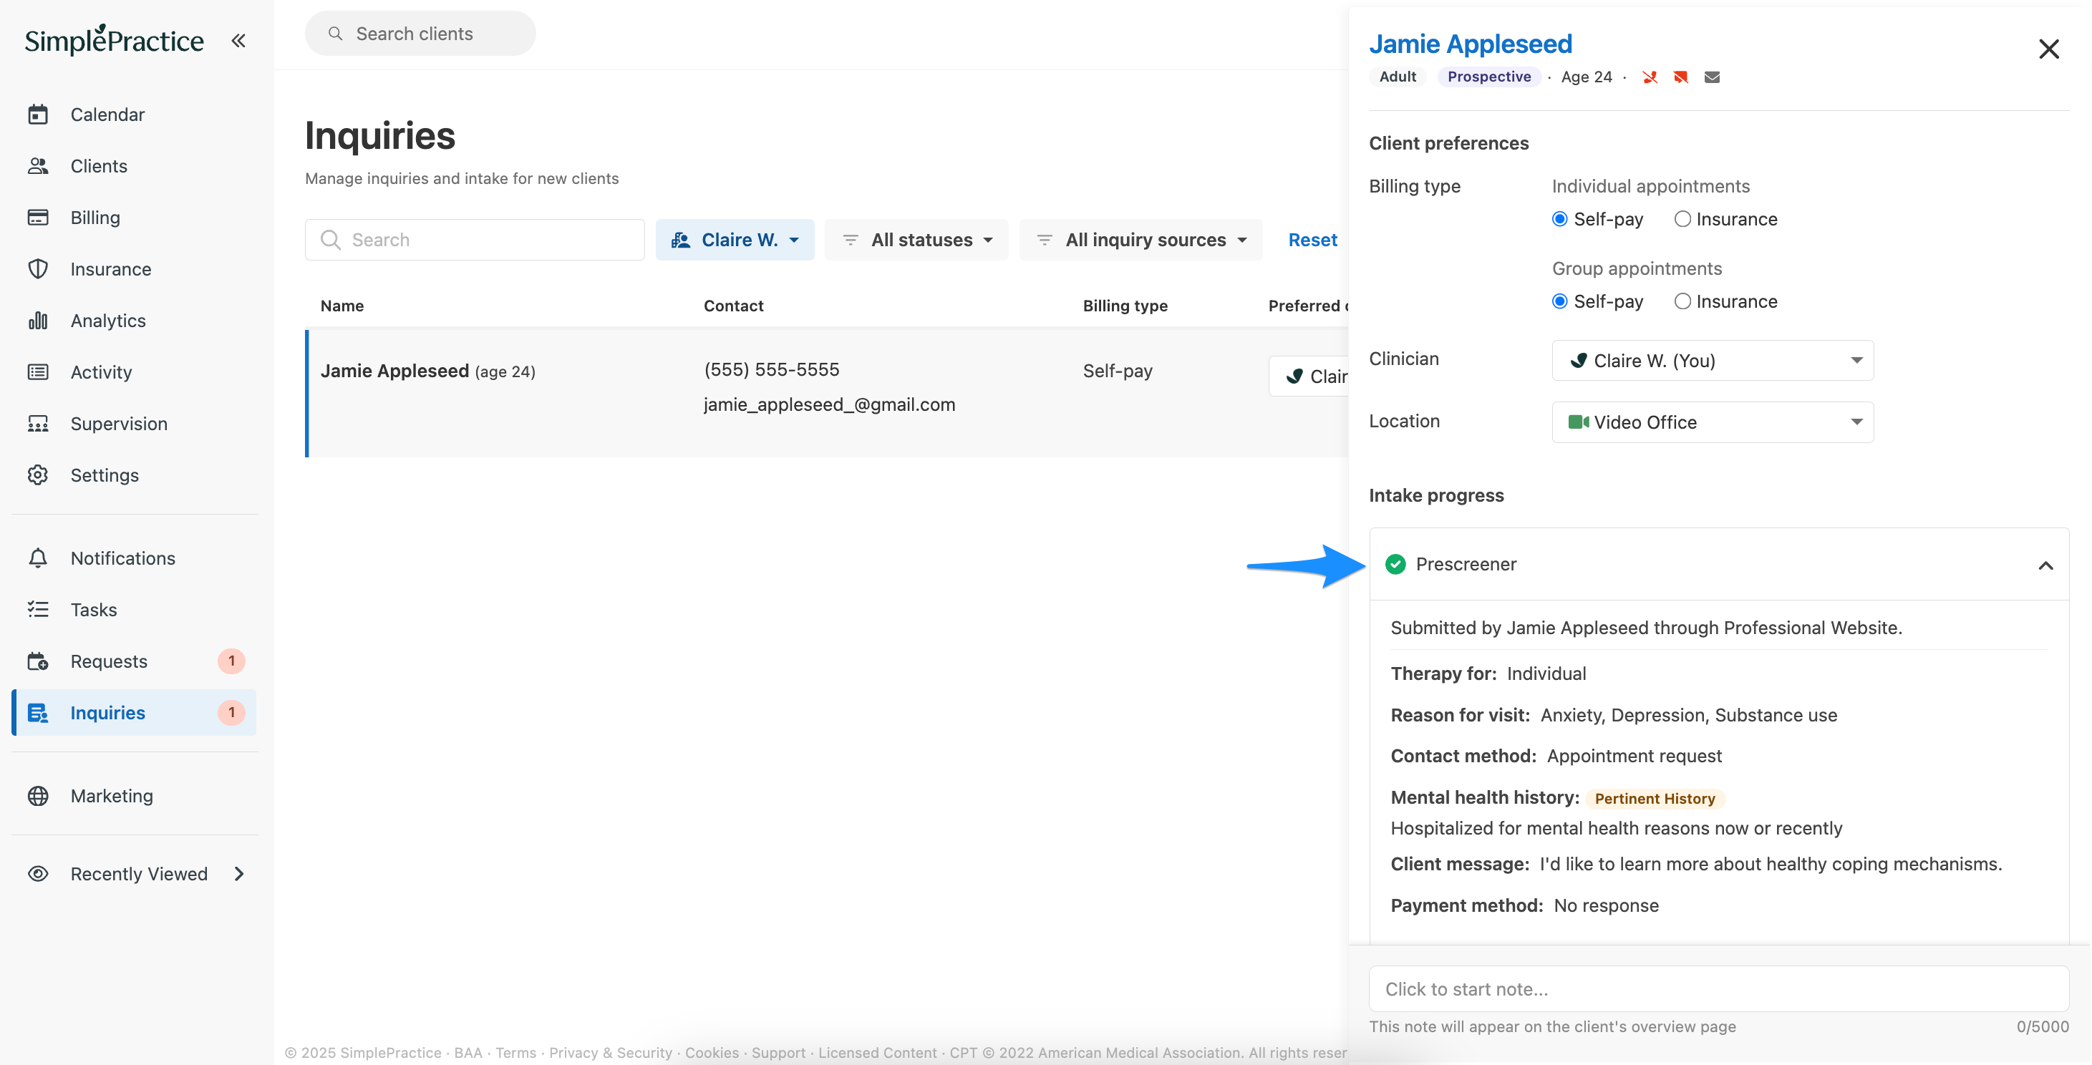Click the Billing type column header
The width and height of the screenshot is (2092, 1065).
click(x=1125, y=306)
